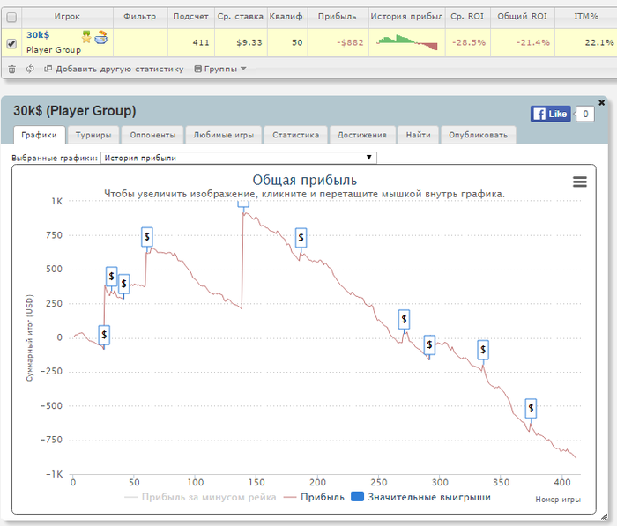Close the 30k$ Player Group panel
The image size is (617, 526).
coord(602,103)
